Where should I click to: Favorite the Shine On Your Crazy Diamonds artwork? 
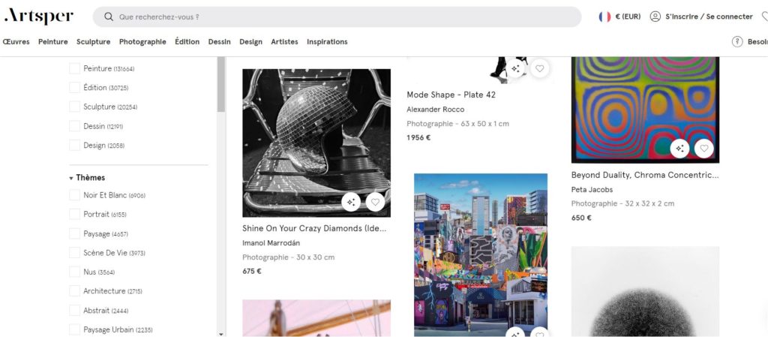(375, 202)
